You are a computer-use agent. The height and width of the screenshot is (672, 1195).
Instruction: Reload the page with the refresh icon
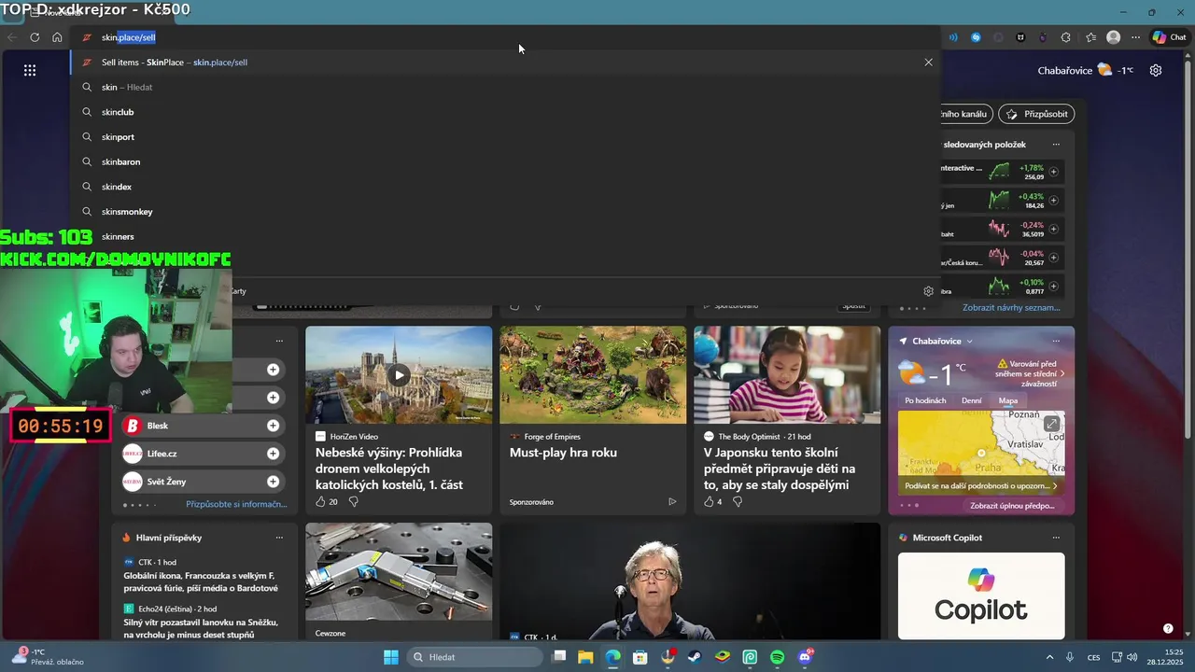tap(35, 37)
